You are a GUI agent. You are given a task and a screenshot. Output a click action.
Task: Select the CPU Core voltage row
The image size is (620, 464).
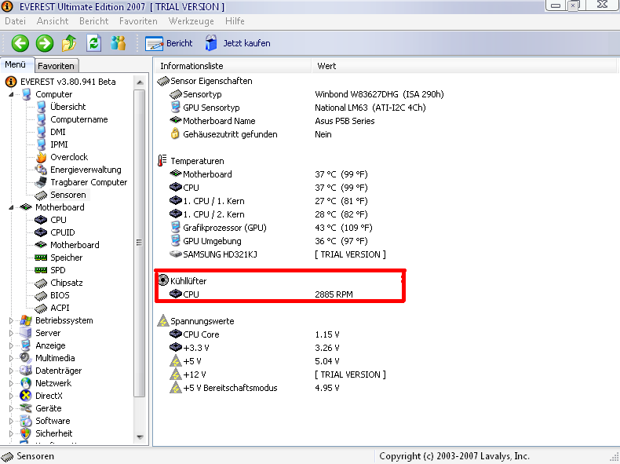pyautogui.click(x=254, y=334)
